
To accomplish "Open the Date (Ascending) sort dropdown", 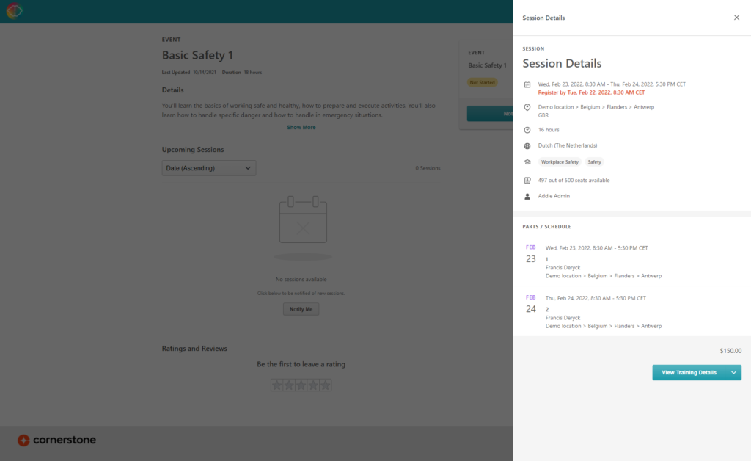I will coord(209,168).
